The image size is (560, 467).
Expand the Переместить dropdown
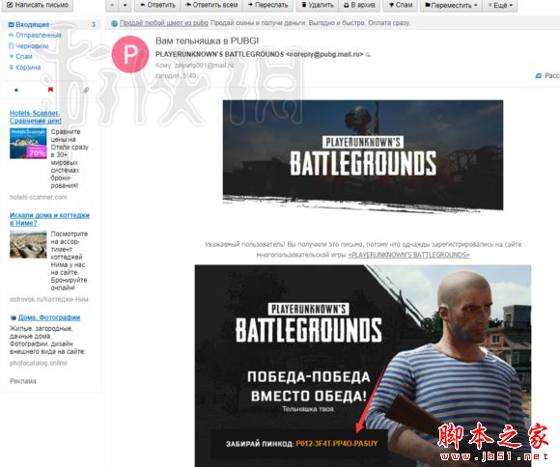(451, 5)
